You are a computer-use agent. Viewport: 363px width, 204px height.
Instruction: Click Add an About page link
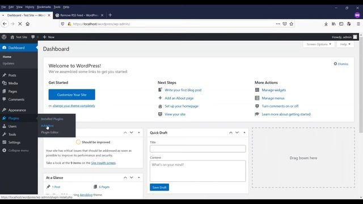179,98
